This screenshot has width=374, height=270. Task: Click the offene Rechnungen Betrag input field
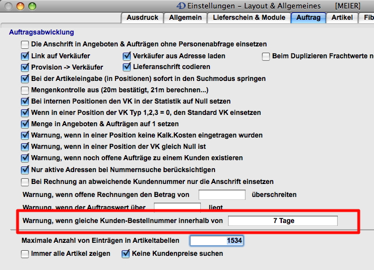[222, 195]
